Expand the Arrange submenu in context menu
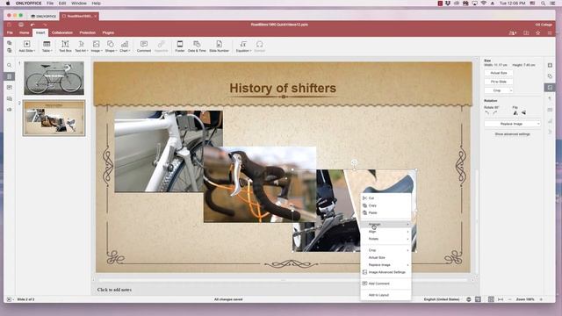 point(385,225)
